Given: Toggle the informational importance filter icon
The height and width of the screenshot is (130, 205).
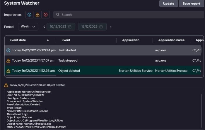Looking at the screenshot, I should (x=29, y=15).
